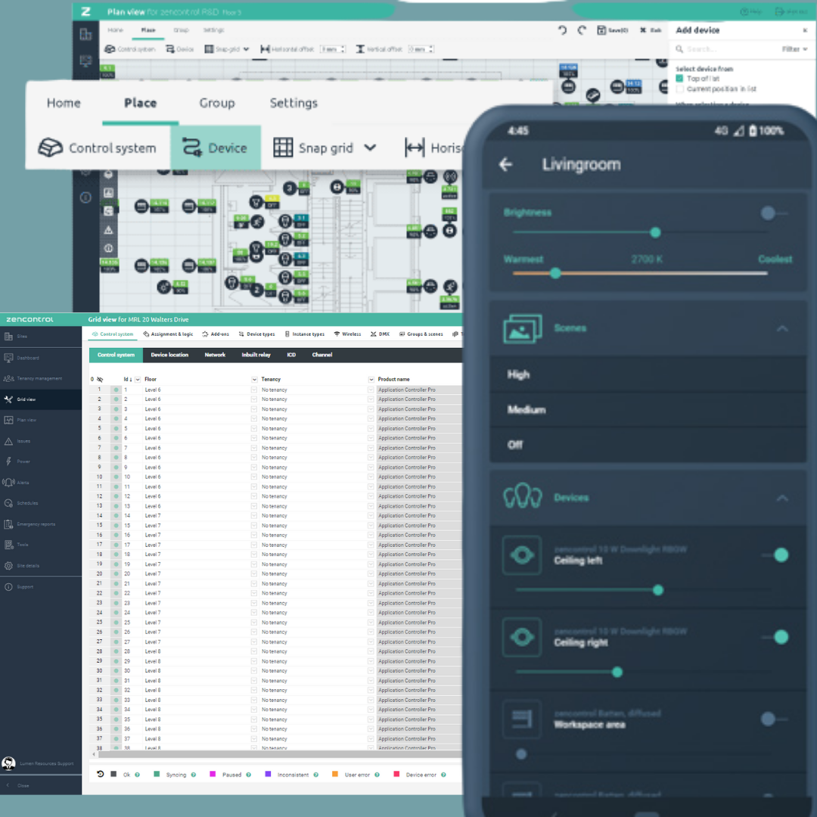Open the Filter dropdown in Add device panel
The height and width of the screenshot is (817, 817).
794,49
